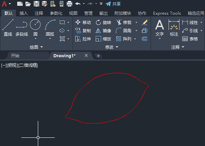Open the top Annotate (注释) ribbon tab

39,13
